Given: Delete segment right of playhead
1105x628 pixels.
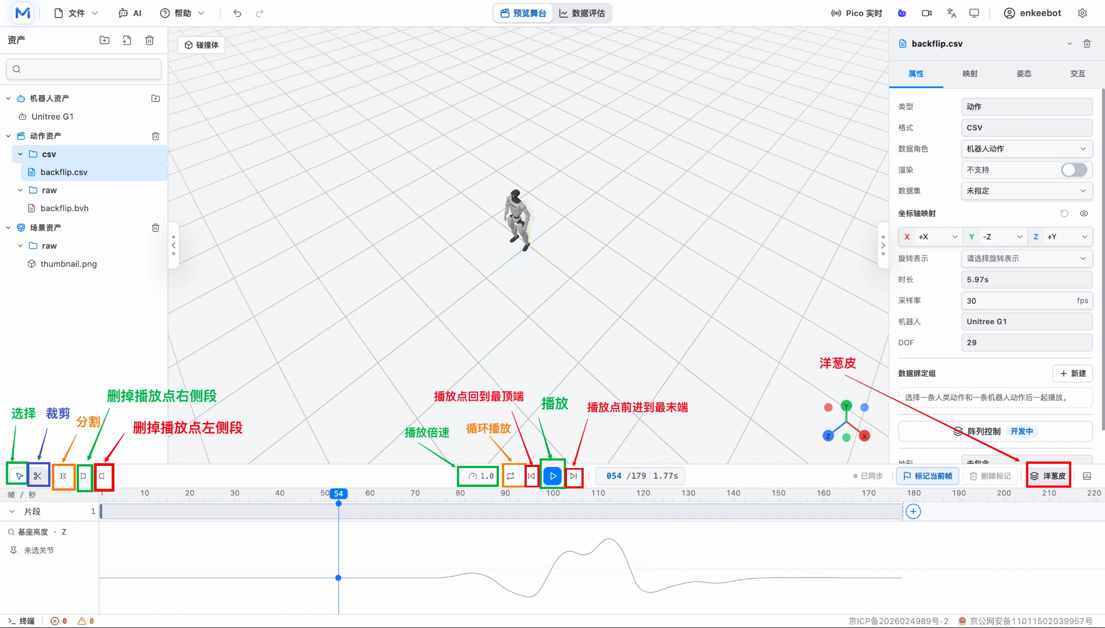Looking at the screenshot, I should point(84,476).
